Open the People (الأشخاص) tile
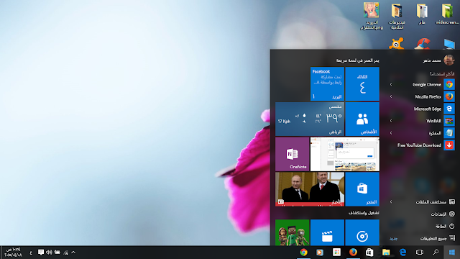Screen dimensions: 460x259 point(362,119)
